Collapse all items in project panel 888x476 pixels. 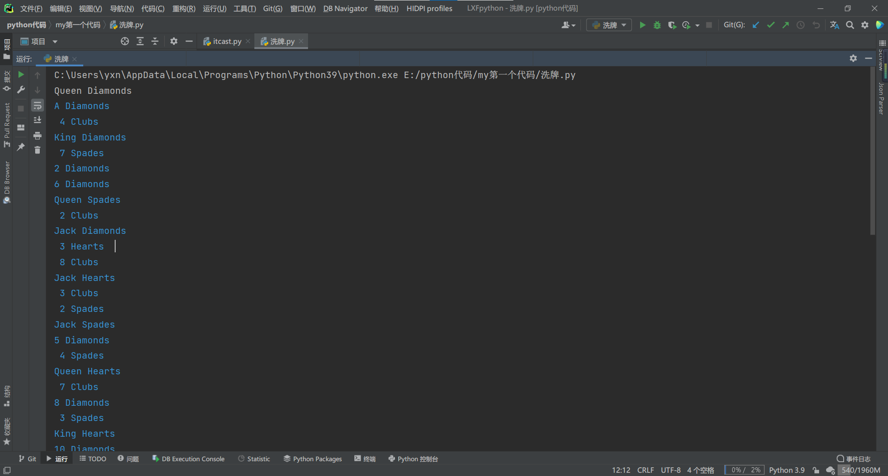coord(155,42)
